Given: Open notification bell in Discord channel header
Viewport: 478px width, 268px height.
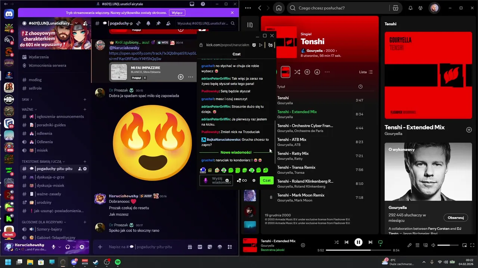Looking at the screenshot, I should point(148,23).
